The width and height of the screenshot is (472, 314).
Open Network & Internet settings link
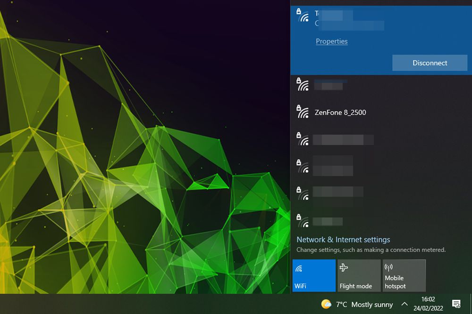point(343,240)
